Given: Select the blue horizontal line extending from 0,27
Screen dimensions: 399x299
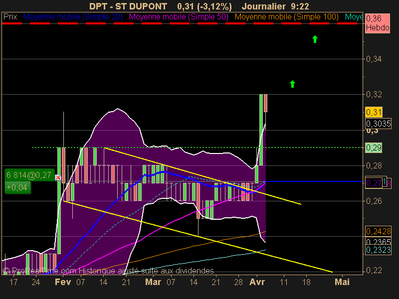Looking at the screenshot, I should point(314,181).
